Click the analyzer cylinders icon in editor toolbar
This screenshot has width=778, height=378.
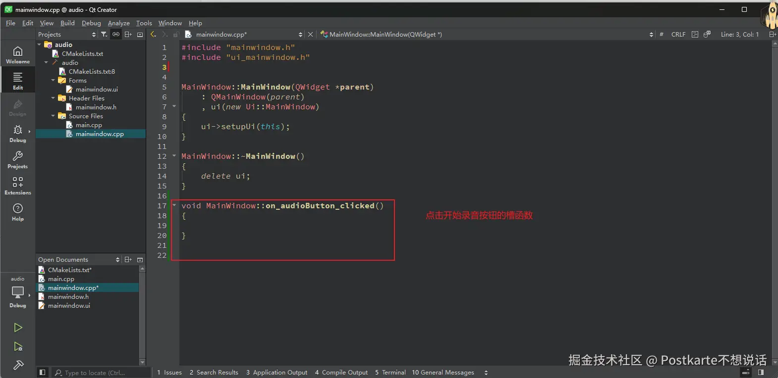point(707,34)
